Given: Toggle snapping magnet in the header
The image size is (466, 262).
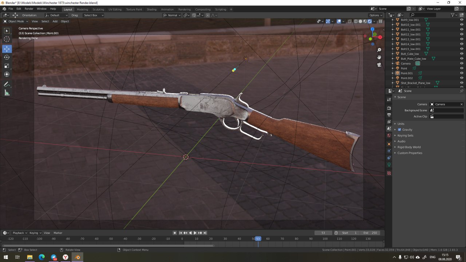Looking at the screenshot, I should 194,15.
